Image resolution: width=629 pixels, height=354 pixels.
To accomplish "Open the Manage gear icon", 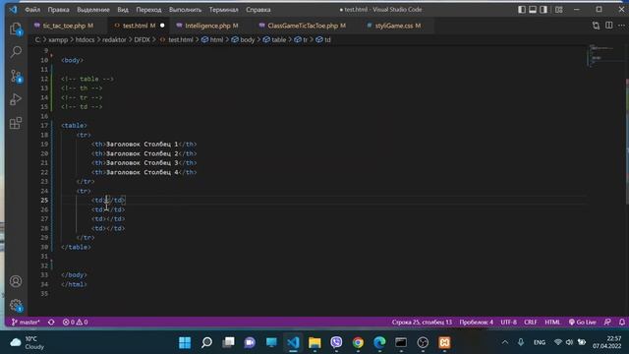I will [x=16, y=306].
